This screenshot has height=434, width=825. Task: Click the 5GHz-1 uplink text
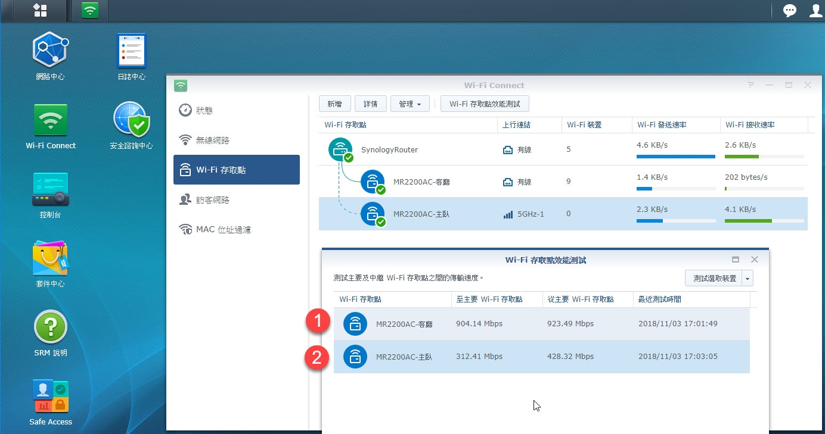click(x=531, y=214)
